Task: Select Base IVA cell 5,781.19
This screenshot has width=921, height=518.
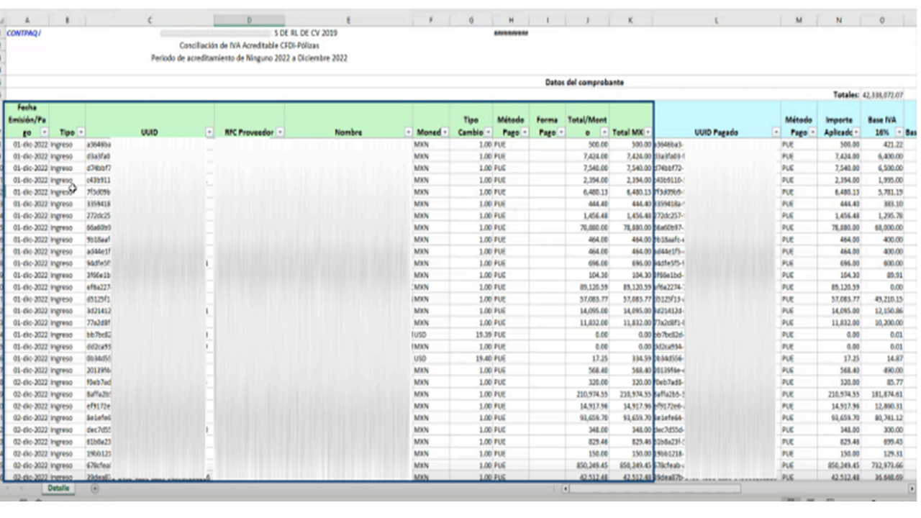Action: tap(882, 192)
